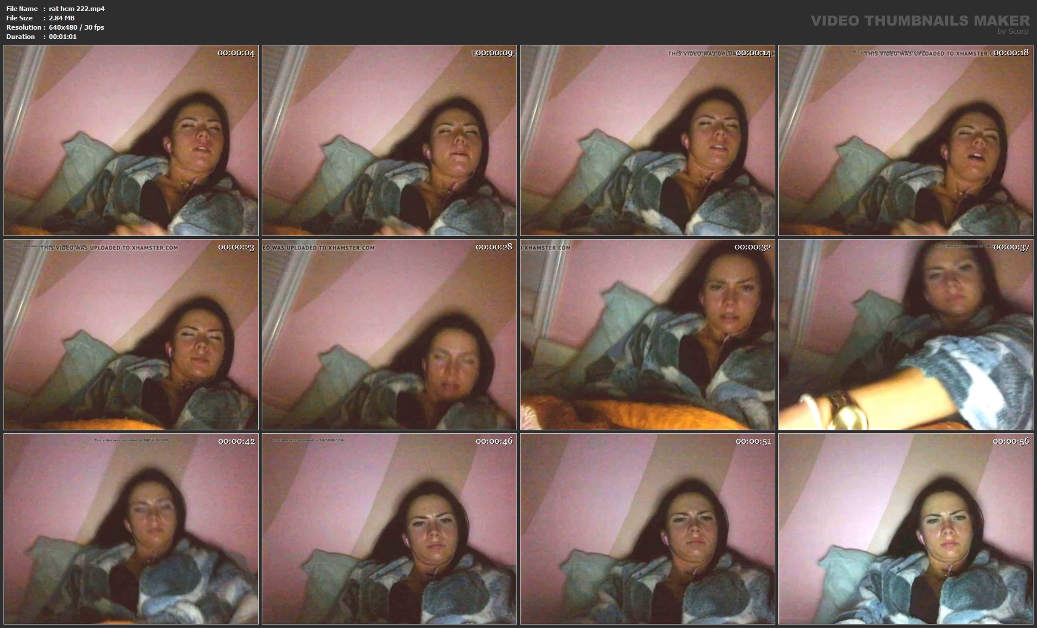Click the File Size value 2.84 MB
Viewport: 1037px width, 628px height.
pos(62,18)
